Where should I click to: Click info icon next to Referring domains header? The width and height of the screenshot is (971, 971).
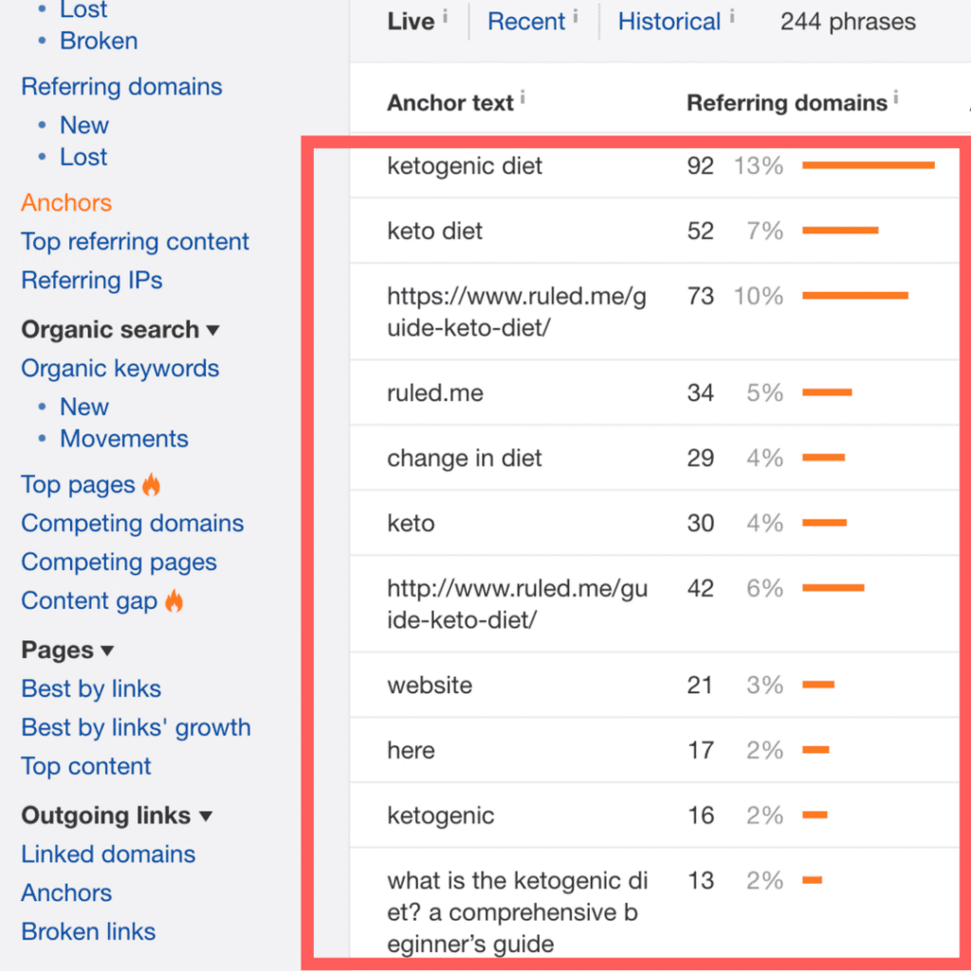[896, 96]
